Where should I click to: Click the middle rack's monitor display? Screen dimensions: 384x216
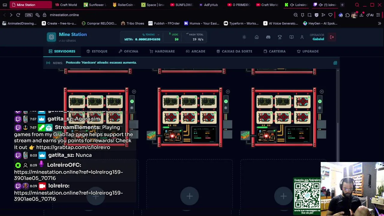click(204, 134)
